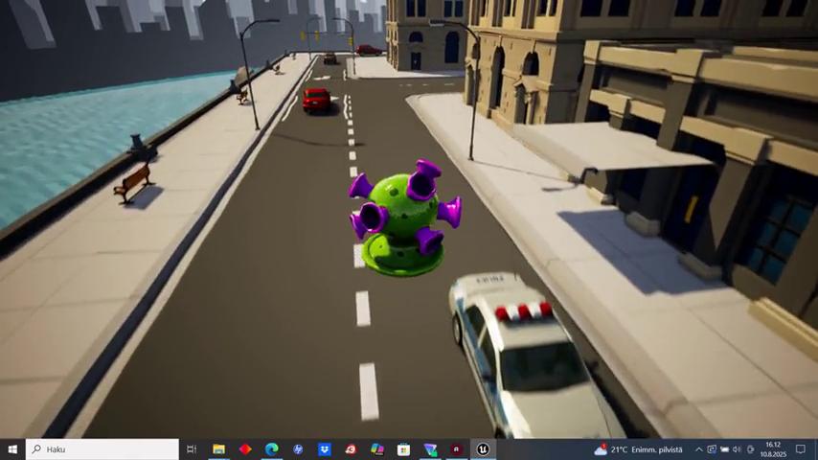Open Microsoft Edge browser
Image resolution: width=818 pixels, height=460 pixels.
point(272,449)
